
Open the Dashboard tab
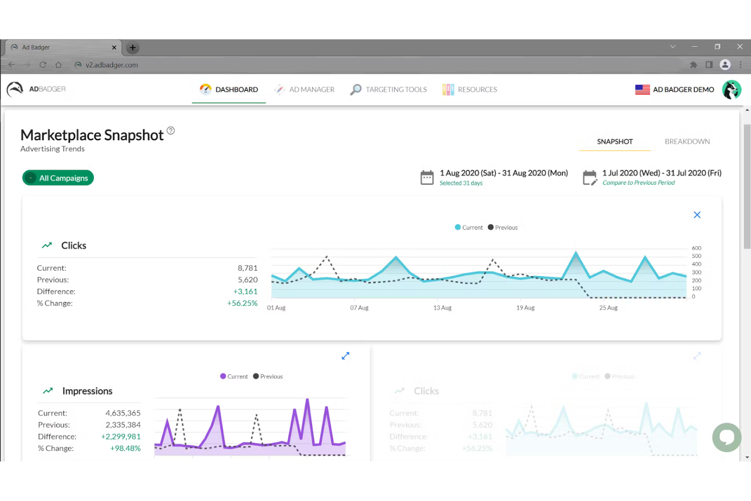pos(229,89)
